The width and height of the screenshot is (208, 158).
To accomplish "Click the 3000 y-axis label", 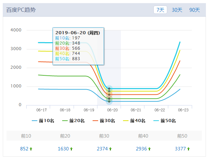I will (x=16, y=49).
